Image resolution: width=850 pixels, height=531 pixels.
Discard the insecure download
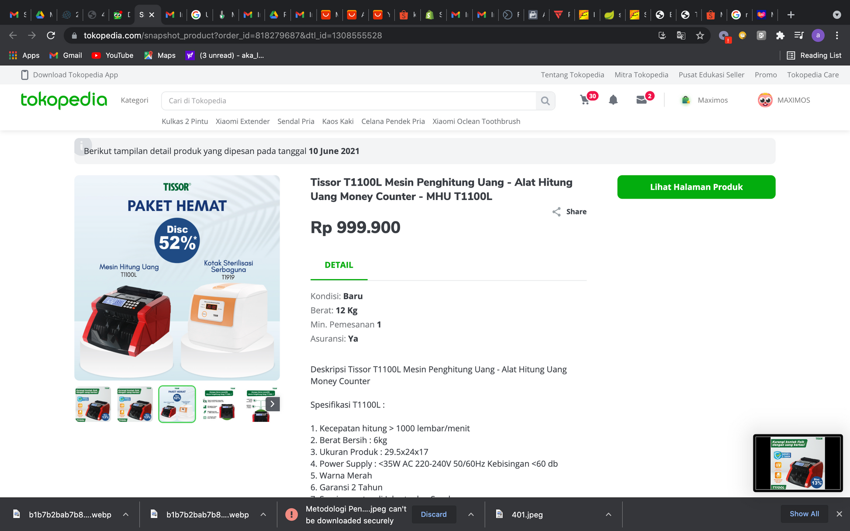pos(433,514)
